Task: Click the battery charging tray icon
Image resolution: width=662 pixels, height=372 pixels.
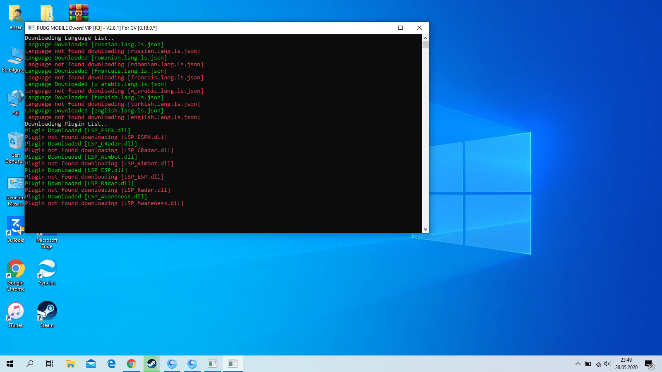Action: [588, 364]
